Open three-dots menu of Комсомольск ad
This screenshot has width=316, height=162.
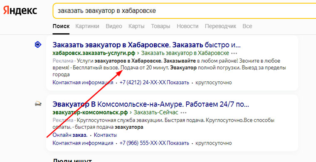click(183, 113)
